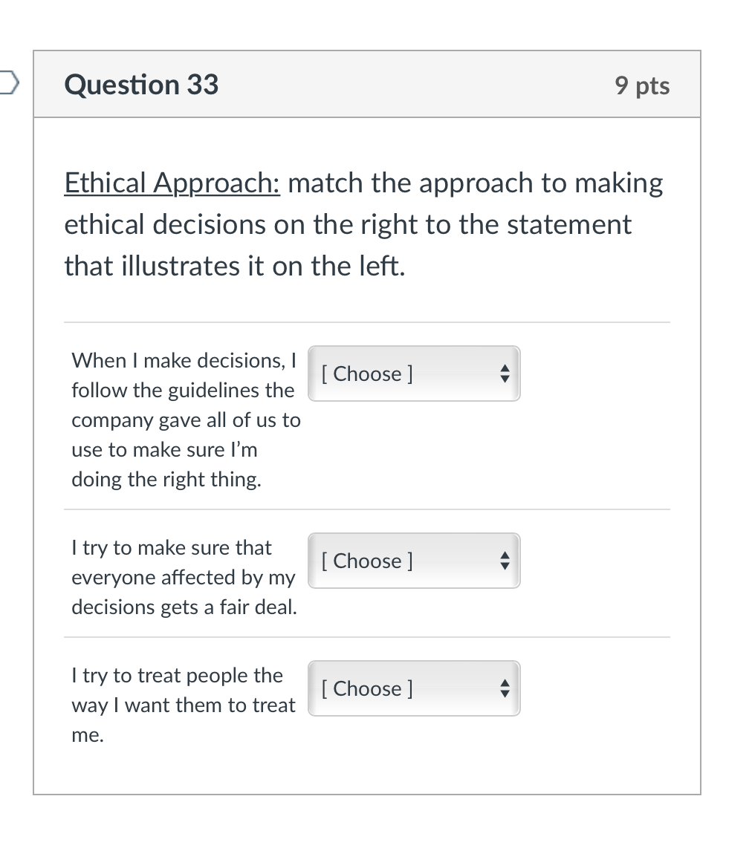Click the chevron shape at the left edge
The height and width of the screenshot is (848, 752).
click(x=6, y=84)
